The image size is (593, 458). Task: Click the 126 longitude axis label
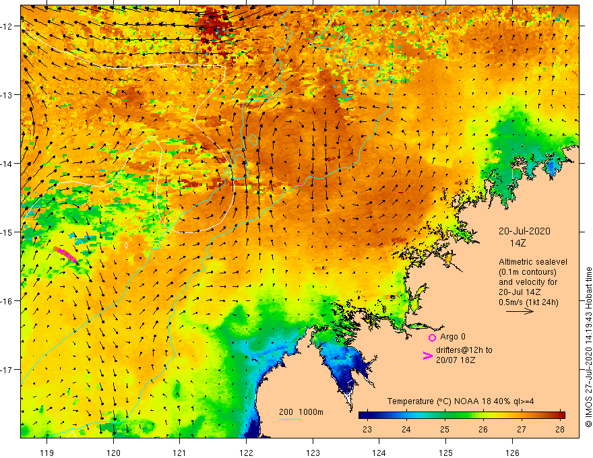512,453
